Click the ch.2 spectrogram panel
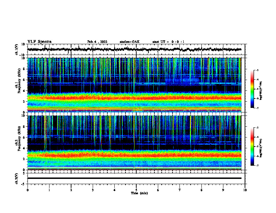The width and height of the screenshot is (276, 213). (x=134, y=143)
